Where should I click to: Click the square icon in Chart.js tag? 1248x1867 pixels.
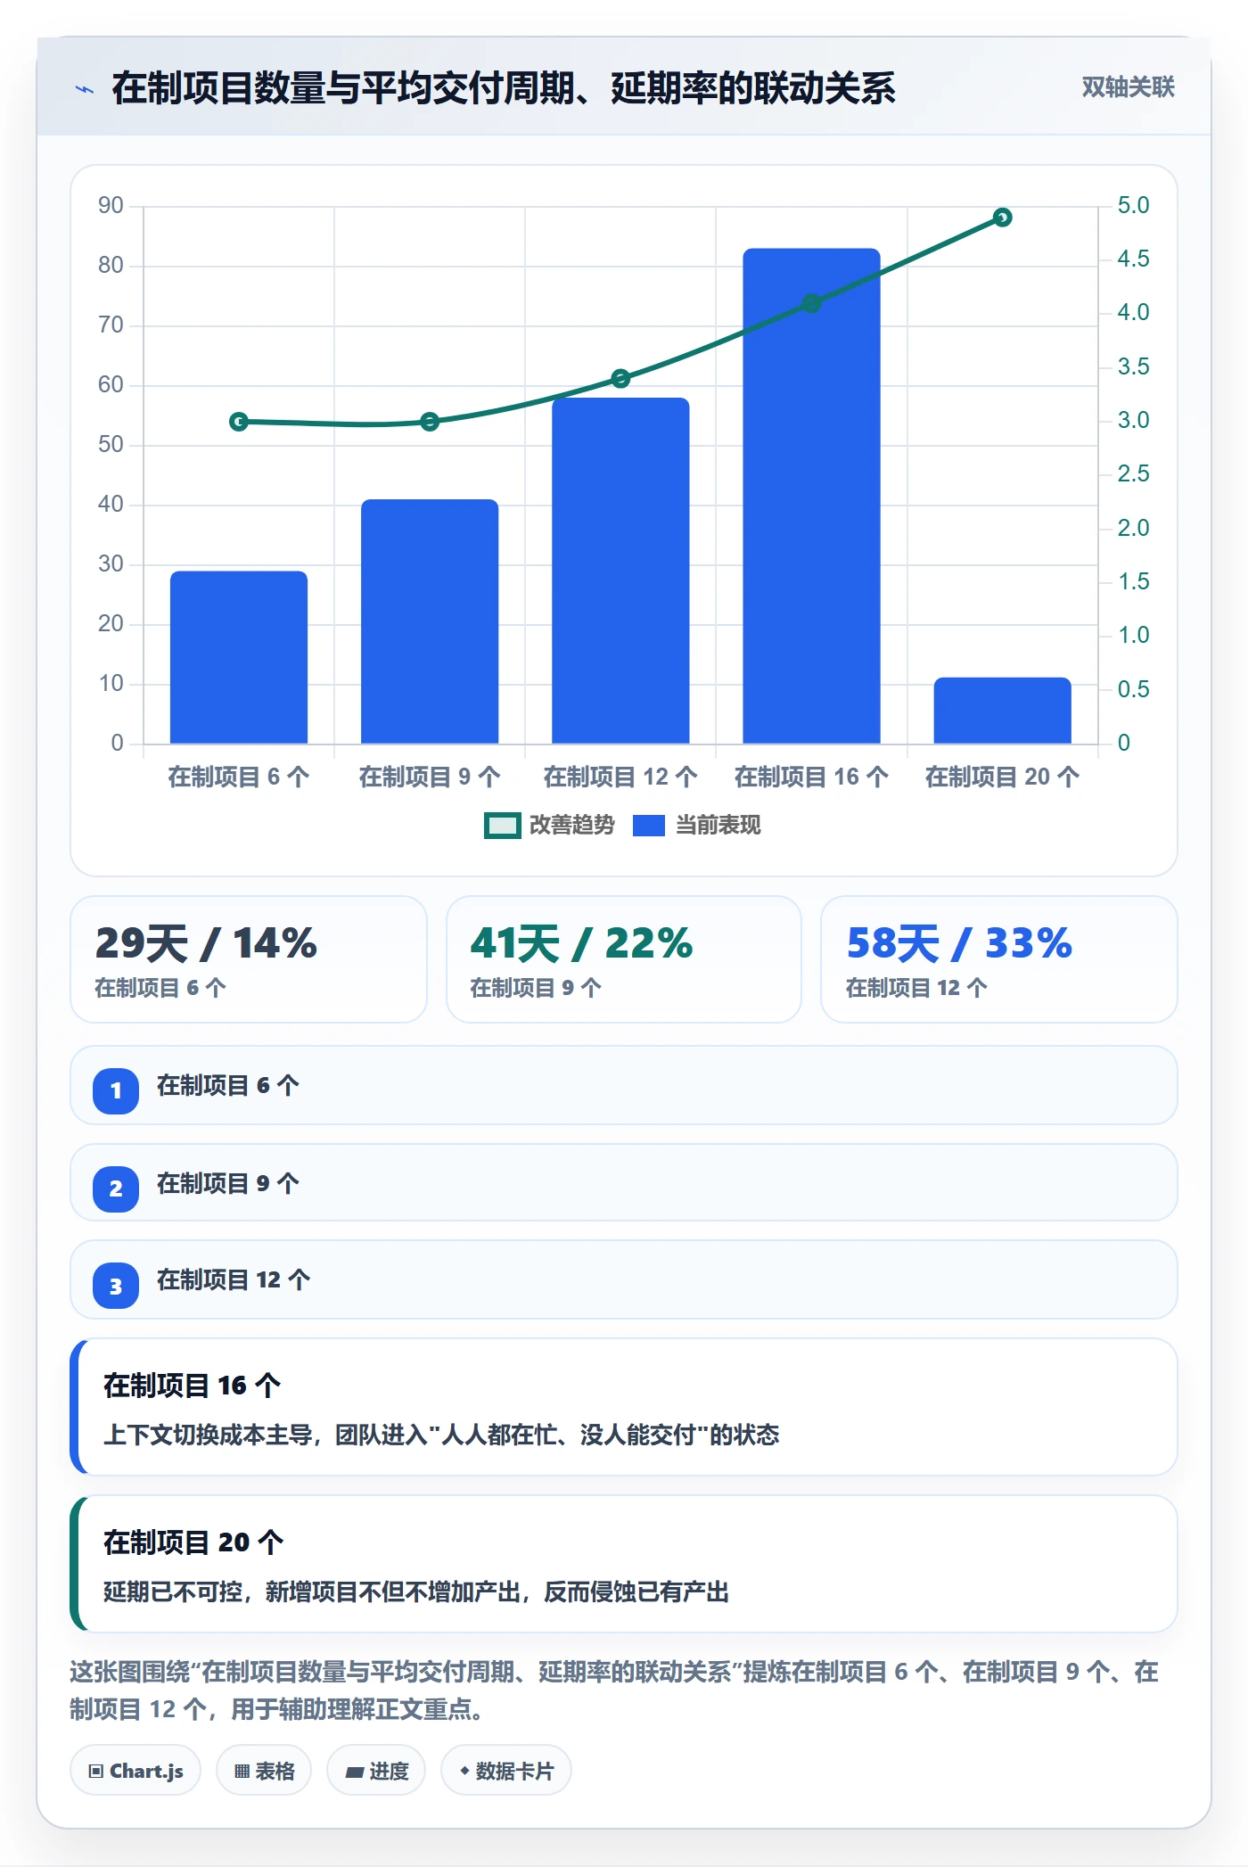(95, 1772)
